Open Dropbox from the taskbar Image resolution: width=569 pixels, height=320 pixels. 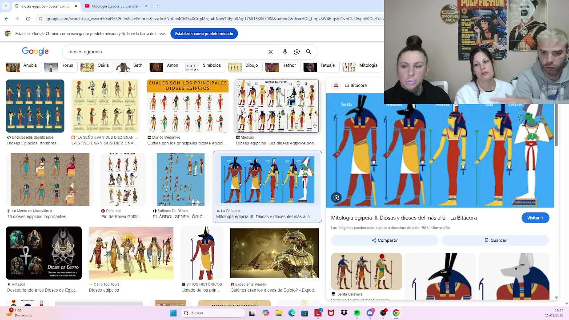pyautogui.click(x=344, y=313)
